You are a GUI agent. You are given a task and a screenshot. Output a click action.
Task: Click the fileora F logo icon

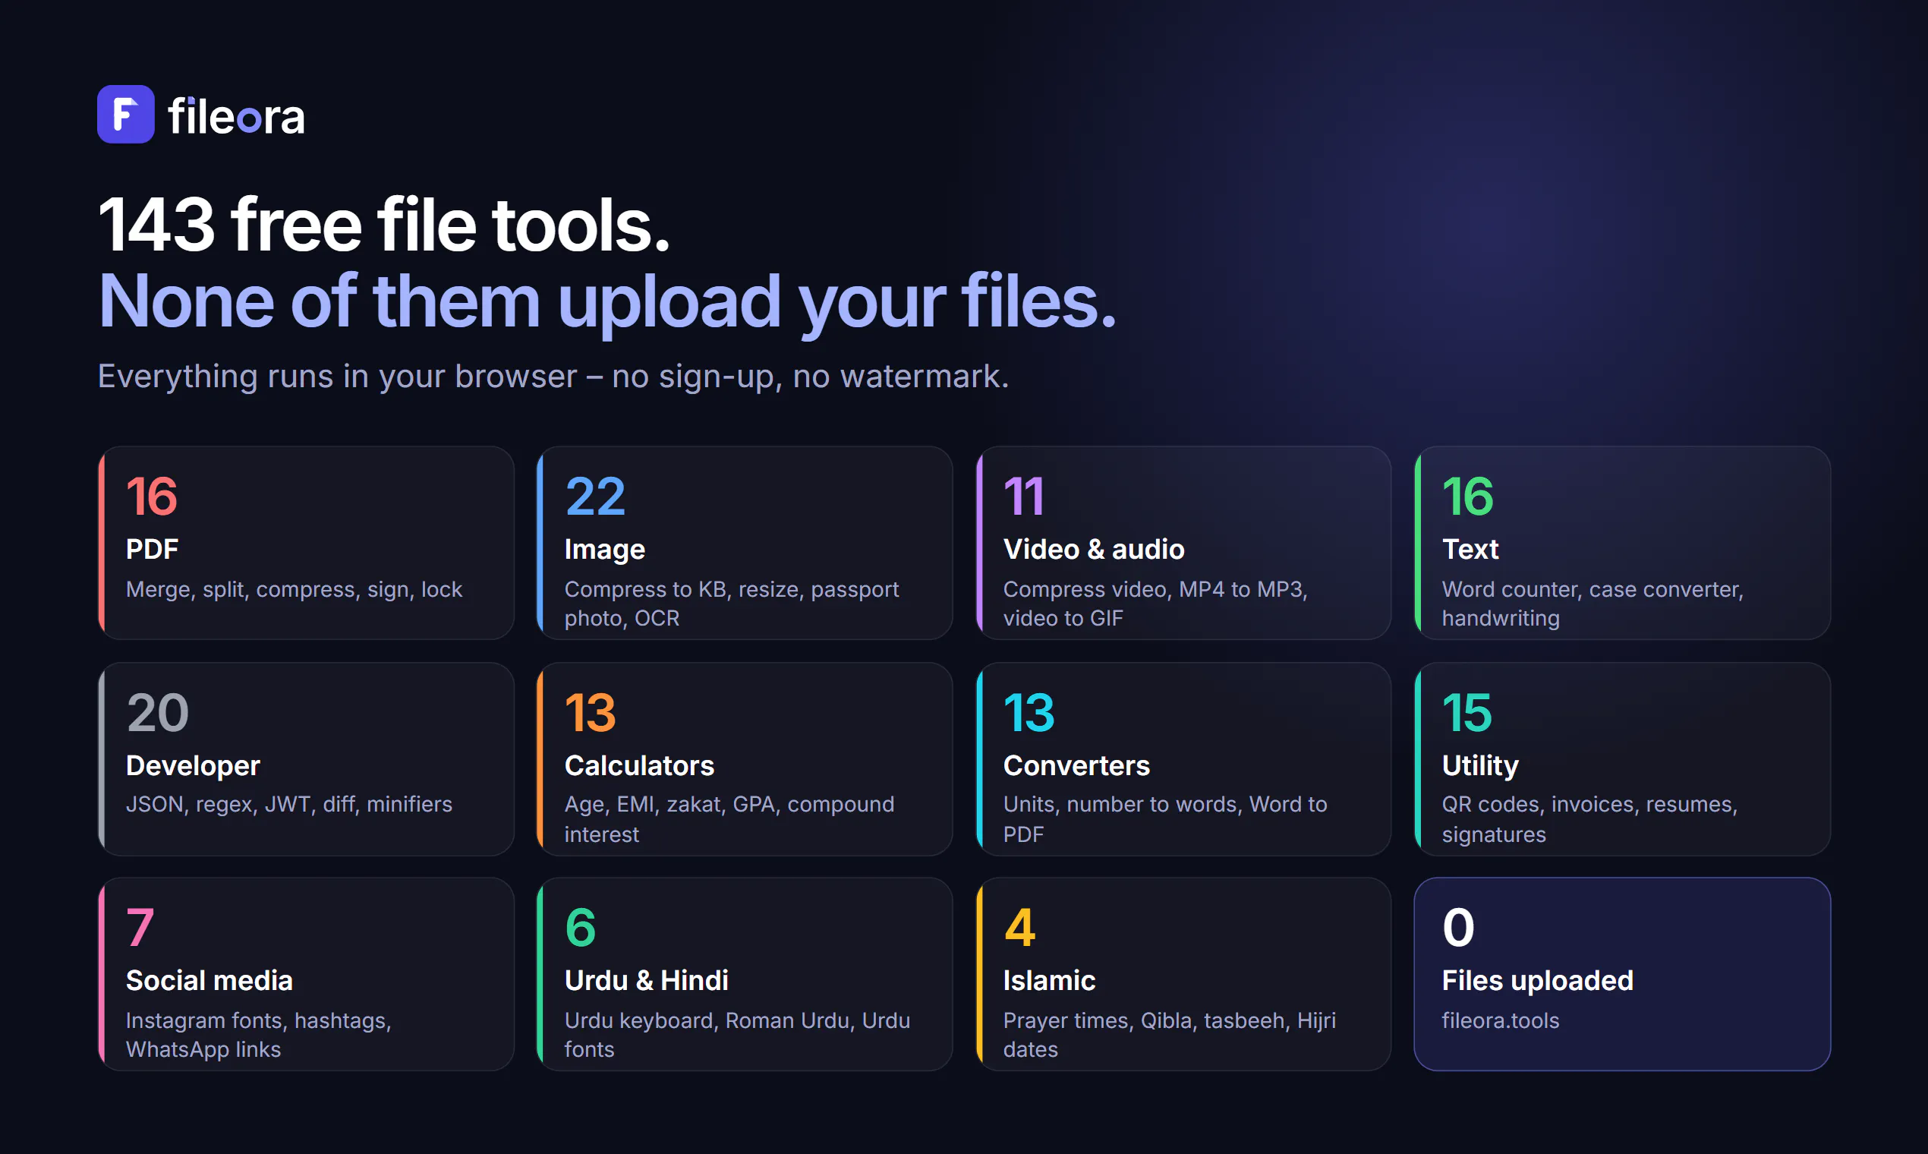(125, 115)
